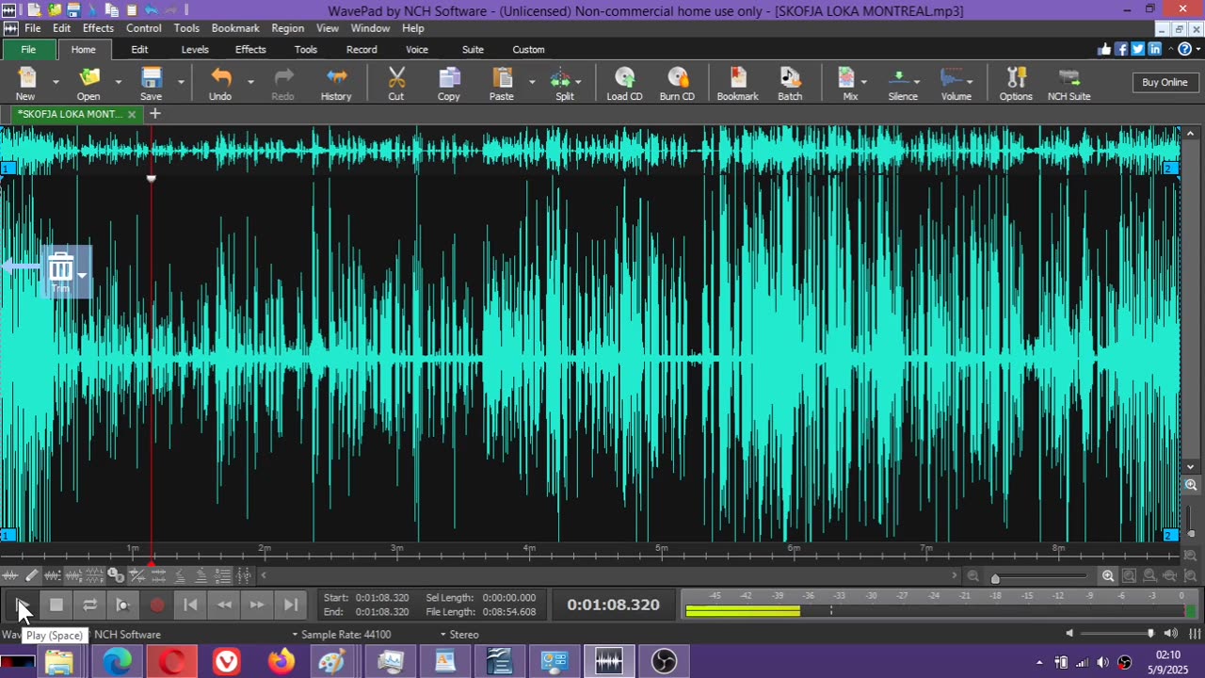Viewport: 1205px width, 678px height.
Task: Add a new file tab with plus button
Action: pyautogui.click(x=155, y=114)
